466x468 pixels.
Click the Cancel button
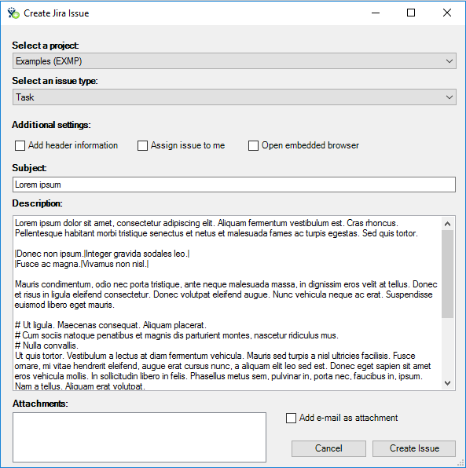(x=328, y=448)
